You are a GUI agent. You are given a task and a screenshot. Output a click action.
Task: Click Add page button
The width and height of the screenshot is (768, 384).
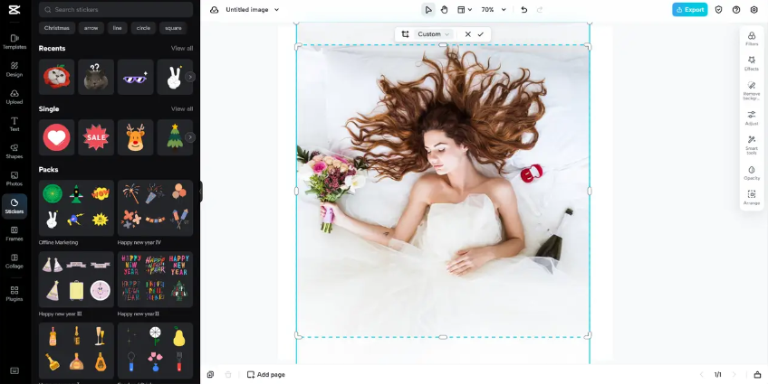(265, 374)
